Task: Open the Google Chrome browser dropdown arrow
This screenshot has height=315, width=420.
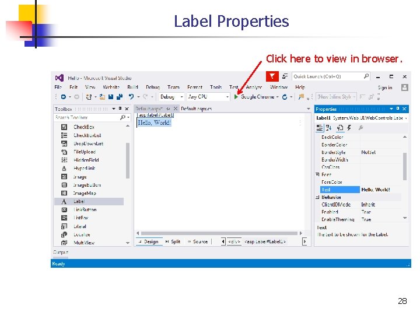Action: 278,97
